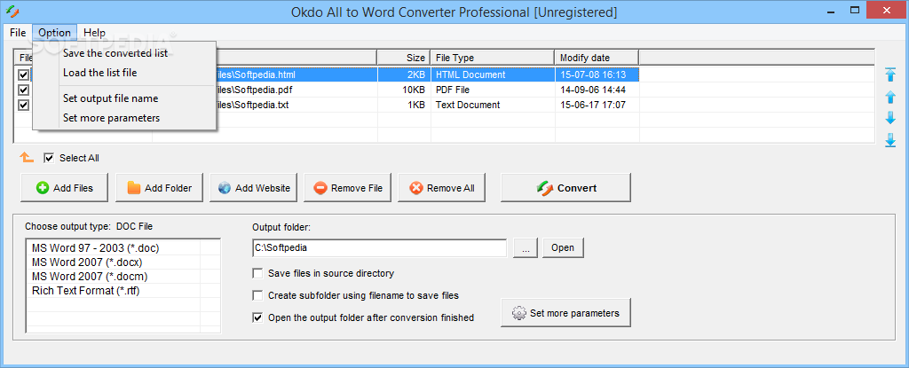Sort list by the Size column header

pos(404,58)
